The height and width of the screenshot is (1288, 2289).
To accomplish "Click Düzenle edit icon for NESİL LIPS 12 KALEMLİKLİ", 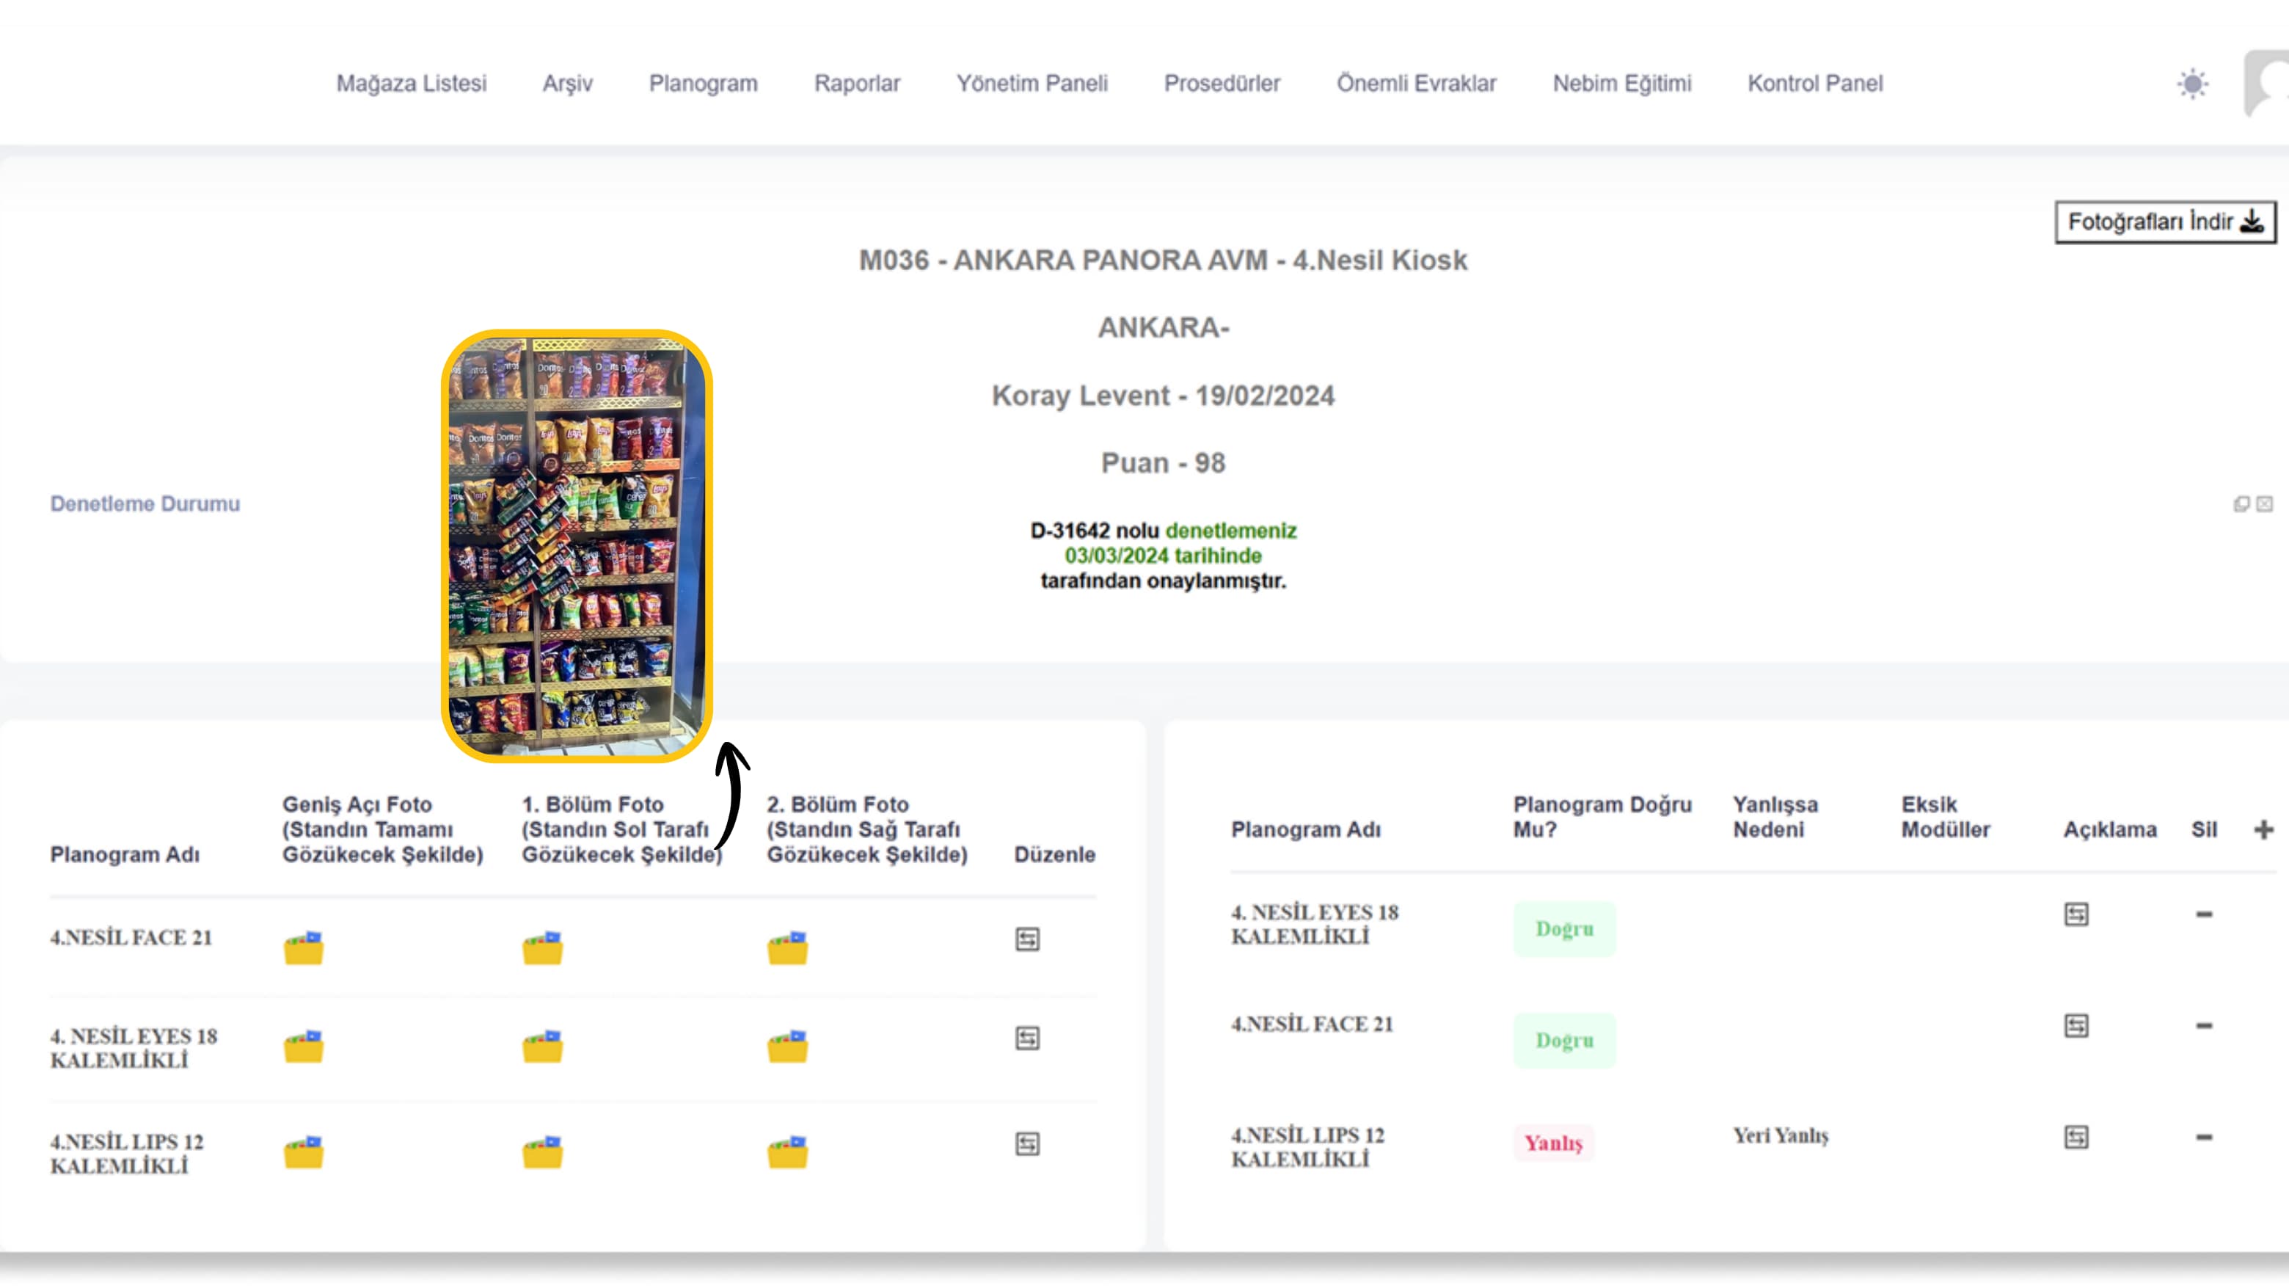I will (1027, 1144).
